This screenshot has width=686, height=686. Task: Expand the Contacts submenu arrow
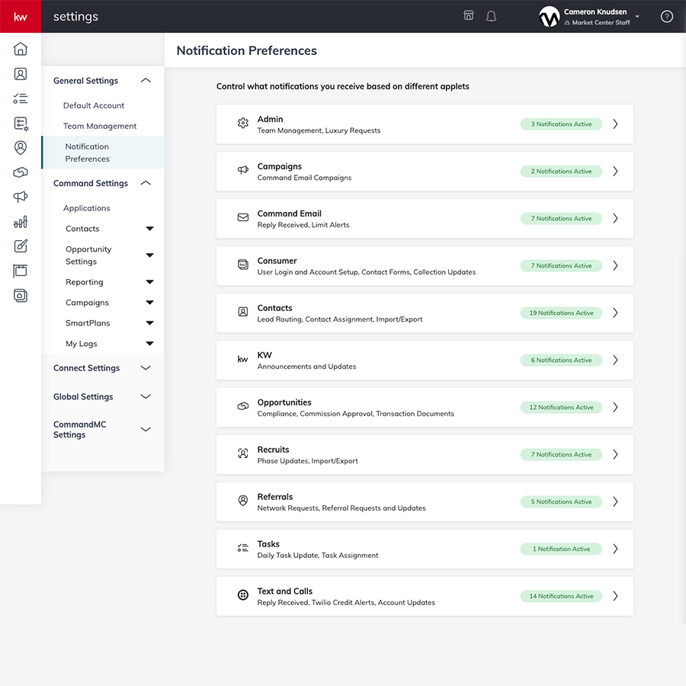click(149, 229)
